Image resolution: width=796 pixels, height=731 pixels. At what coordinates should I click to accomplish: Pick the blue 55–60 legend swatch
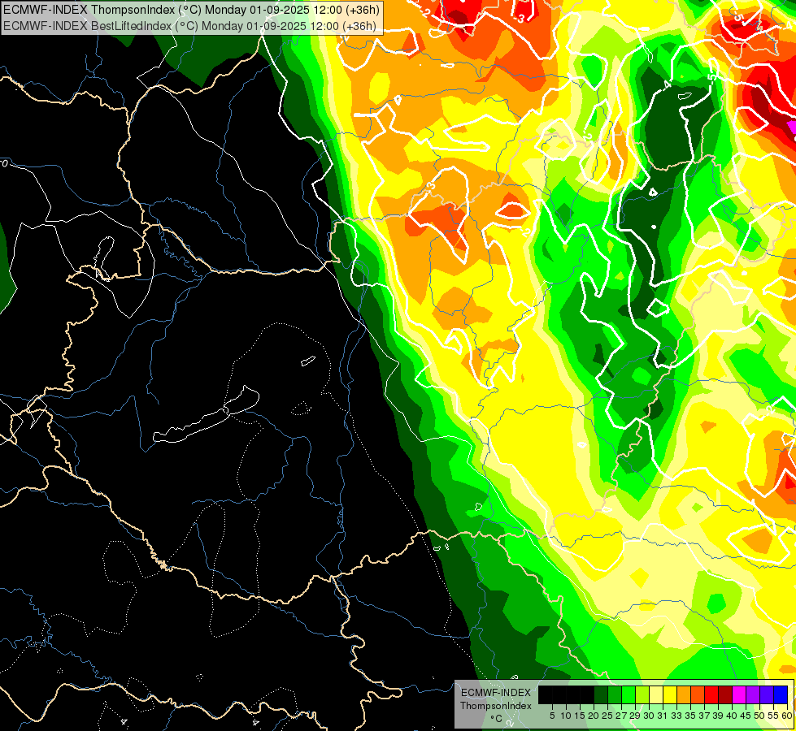point(781,694)
